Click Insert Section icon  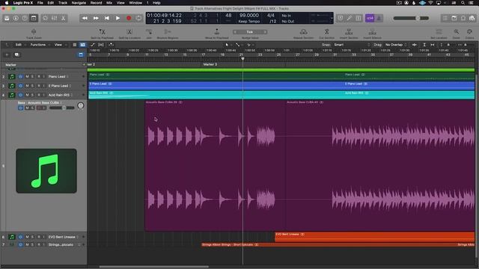(349, 31)
